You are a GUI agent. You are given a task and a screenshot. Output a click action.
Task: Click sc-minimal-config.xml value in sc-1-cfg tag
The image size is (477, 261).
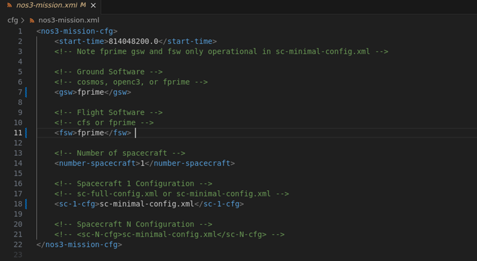coord(147,204)
